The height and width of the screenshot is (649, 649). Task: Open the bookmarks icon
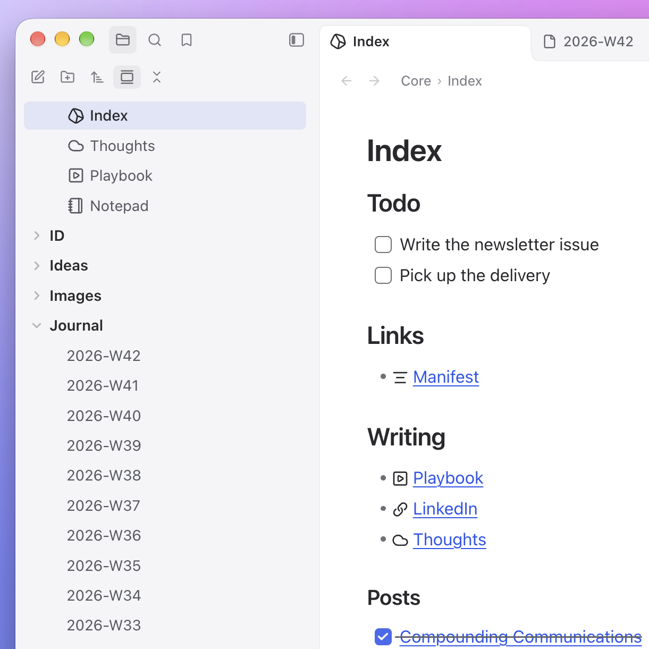(x=187, y=40)
